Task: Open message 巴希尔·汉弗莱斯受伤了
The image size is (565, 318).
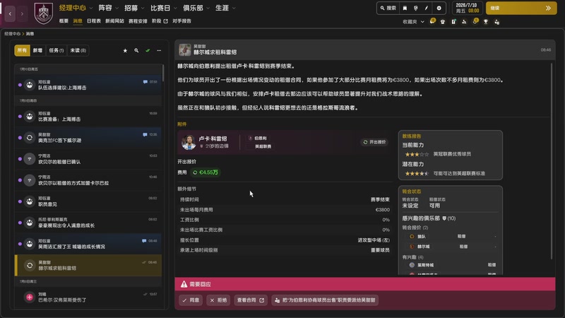Action: click(88, 297)
